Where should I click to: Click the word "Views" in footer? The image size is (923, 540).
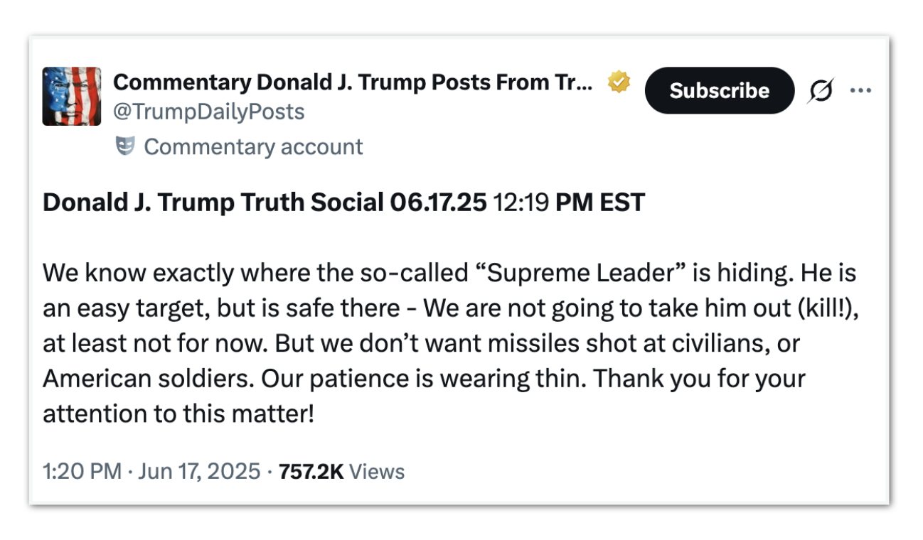tap(378, 472)
